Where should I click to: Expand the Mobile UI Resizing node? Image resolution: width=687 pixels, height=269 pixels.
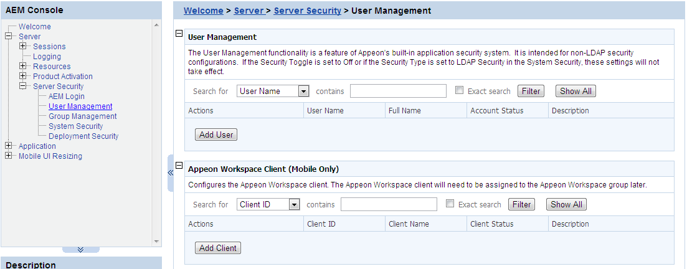click(x=8, y=156)
